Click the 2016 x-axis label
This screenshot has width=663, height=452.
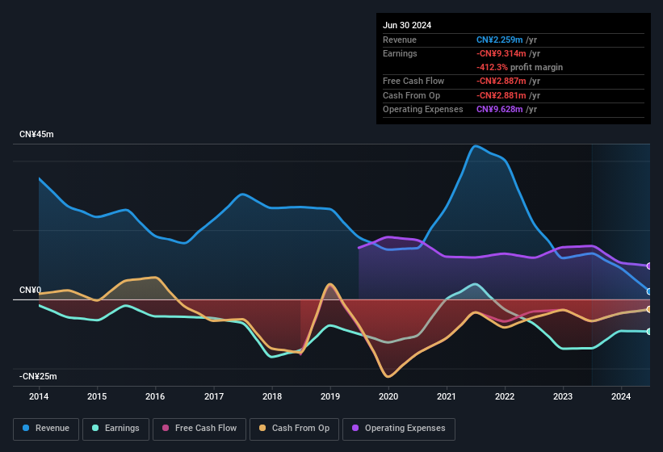[x=155, y=396]
